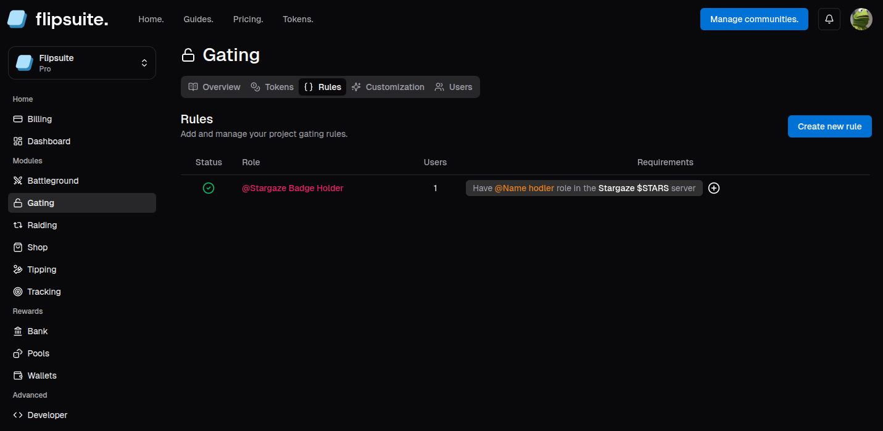
Task: Expand the Flipsuite Pro community selector
Action: click(x=82, y=63)
